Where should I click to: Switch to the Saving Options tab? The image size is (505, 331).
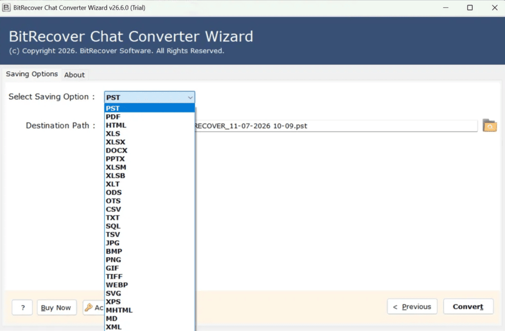coord(32,74)
